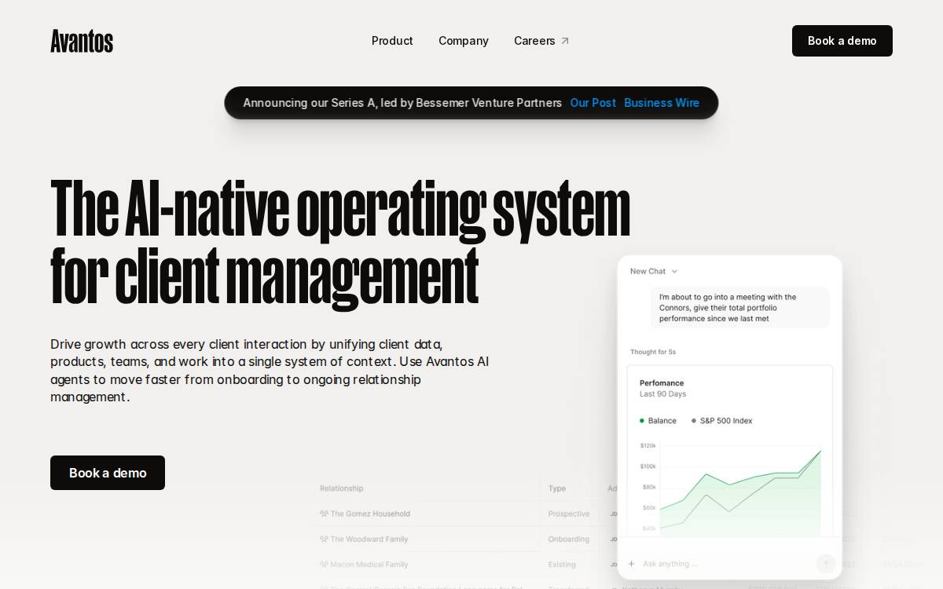This screenshot has height=589, width=943.
Task: Expand the New Chat dropdown chevron
Action: pos(674,272)
